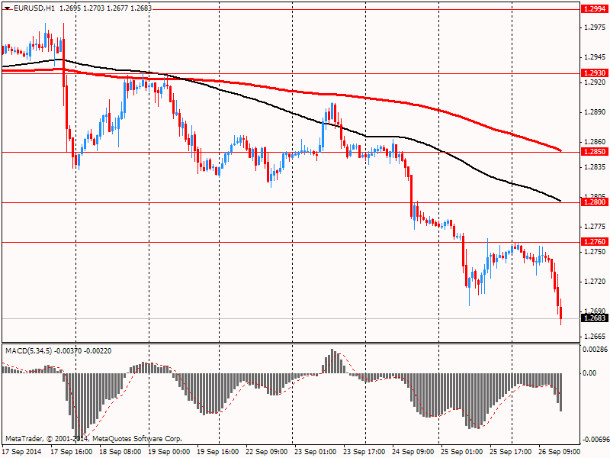610x458 pixels.
Task: Open the chart menu triangle beside EURUSD,H1
Action: click(8, 8)
